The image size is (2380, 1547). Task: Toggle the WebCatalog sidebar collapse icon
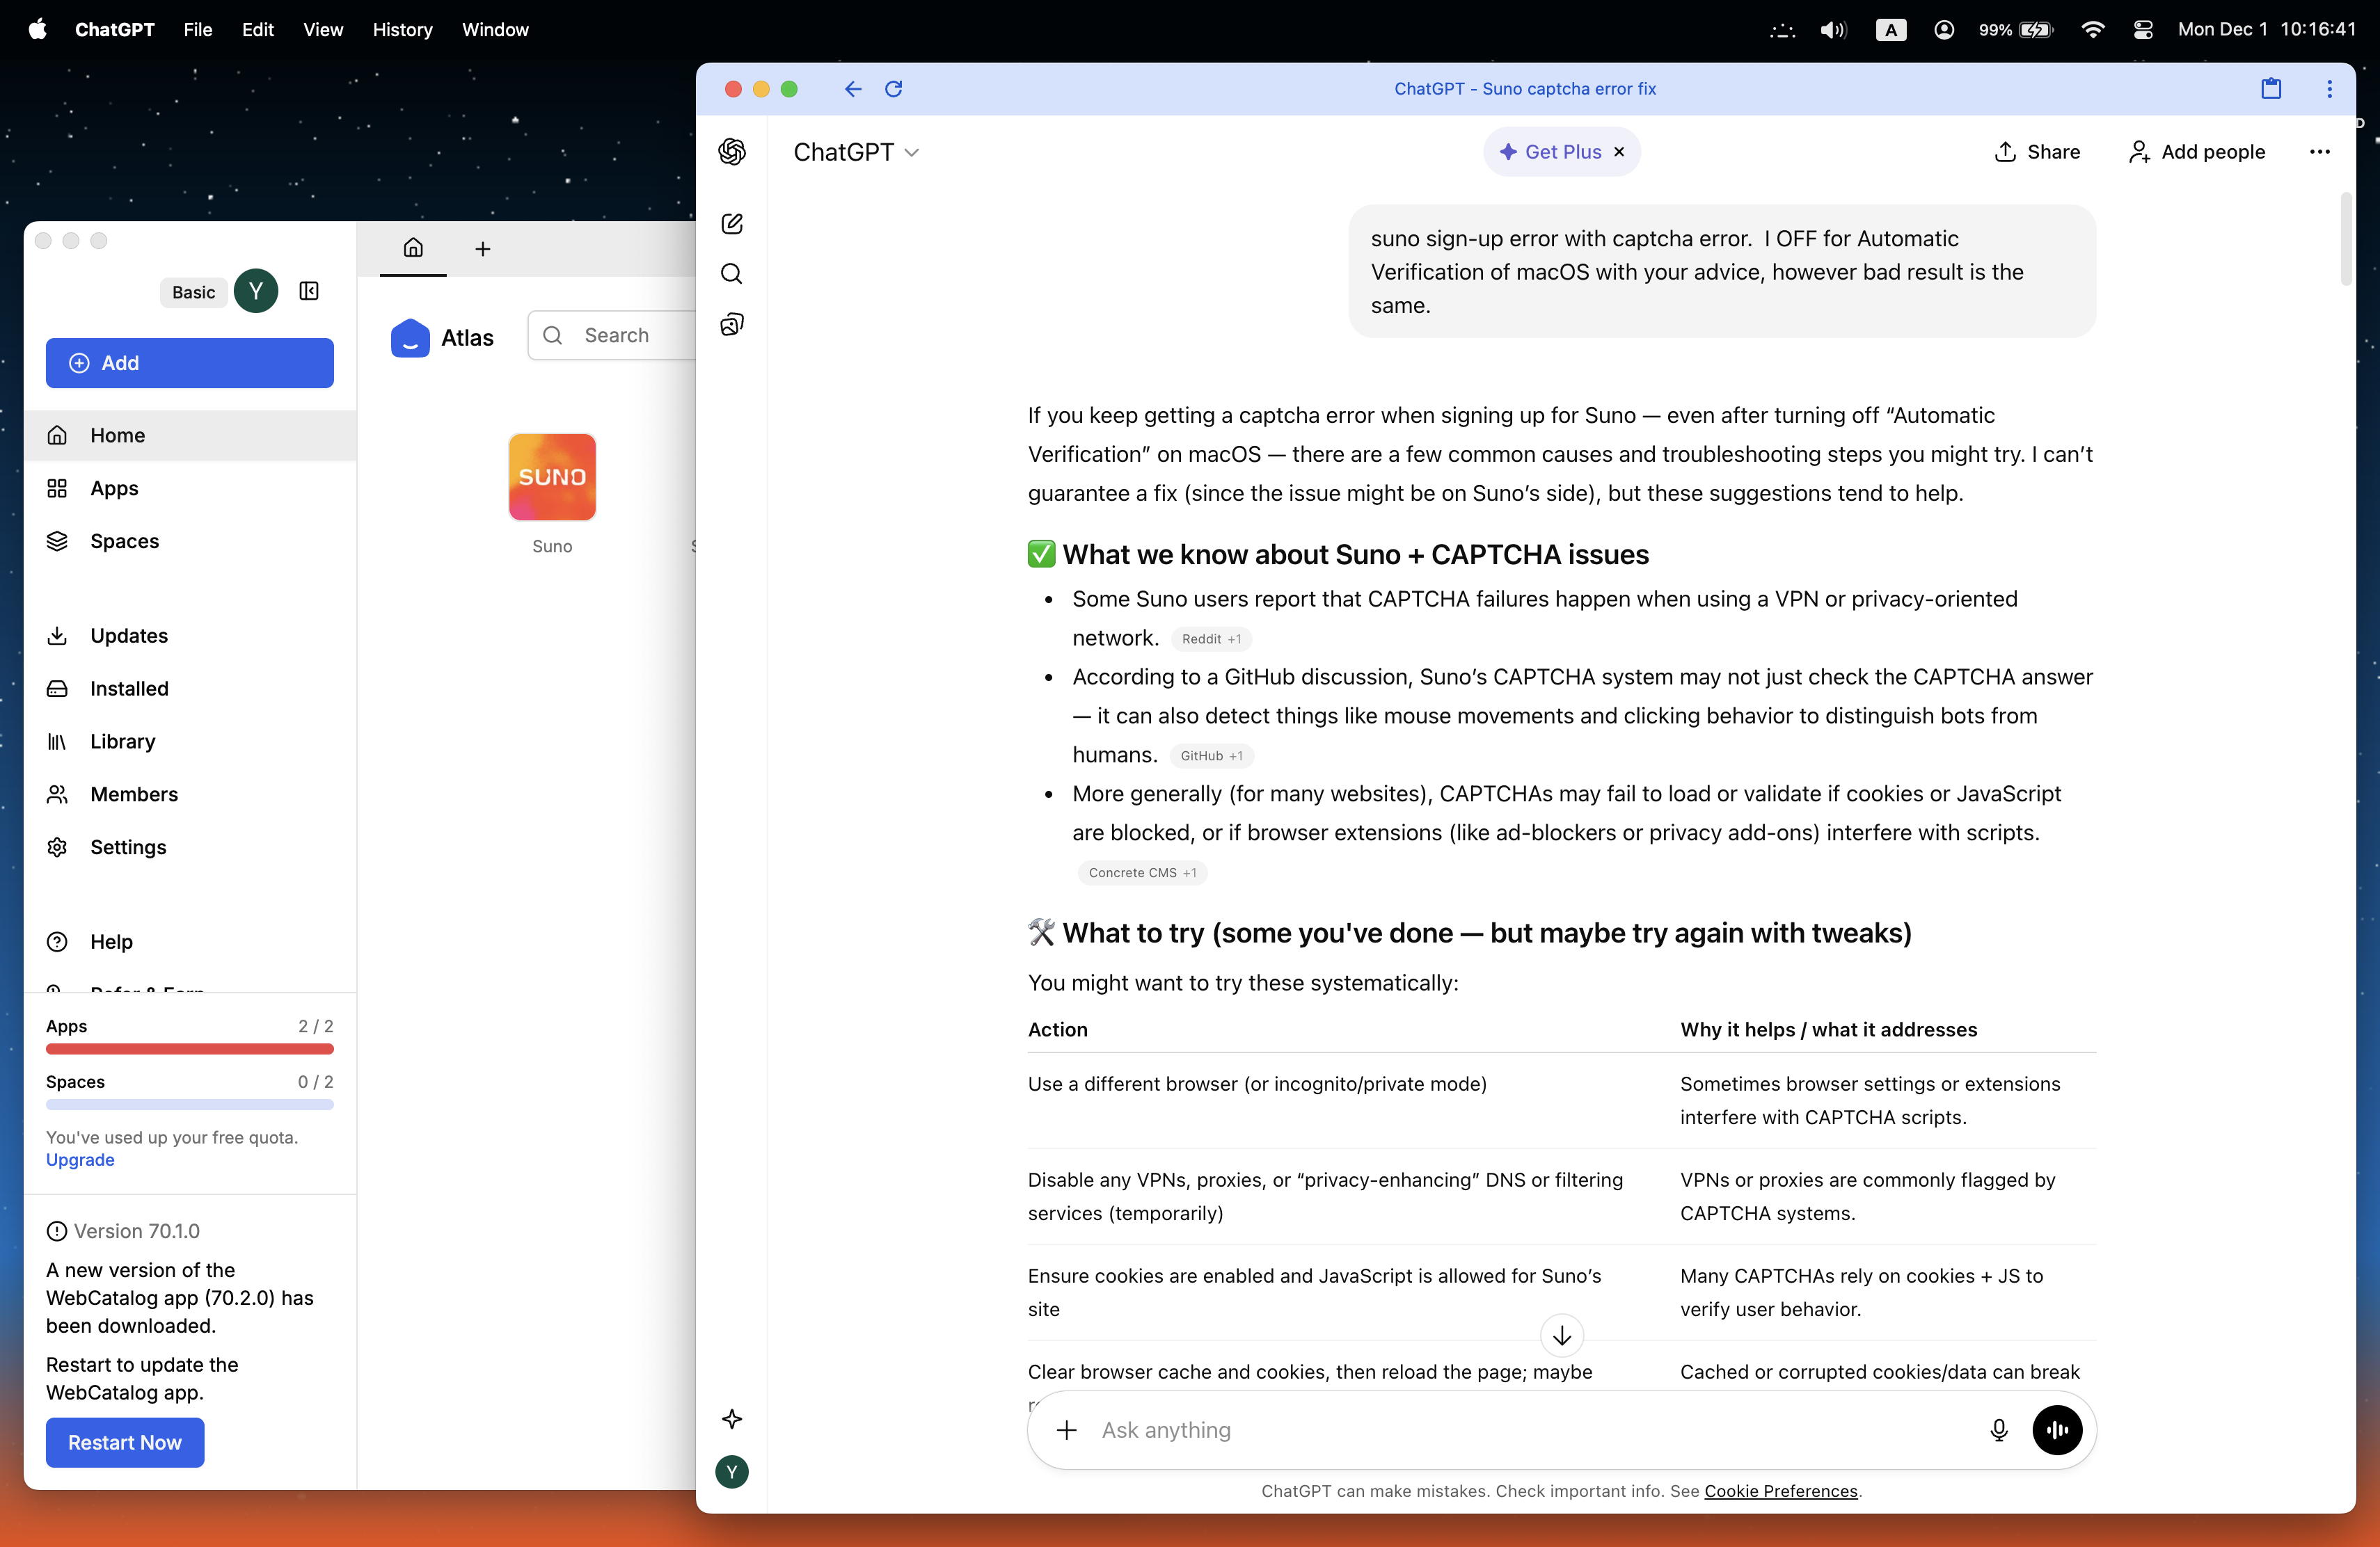(309, 291)
